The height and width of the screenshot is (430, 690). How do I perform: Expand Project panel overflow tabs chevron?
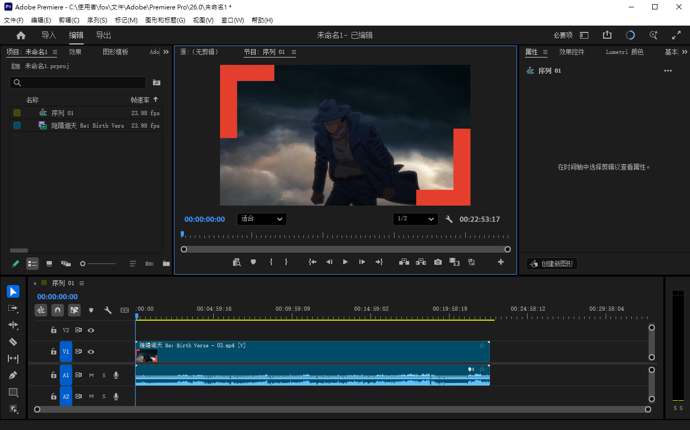point(166,52)
